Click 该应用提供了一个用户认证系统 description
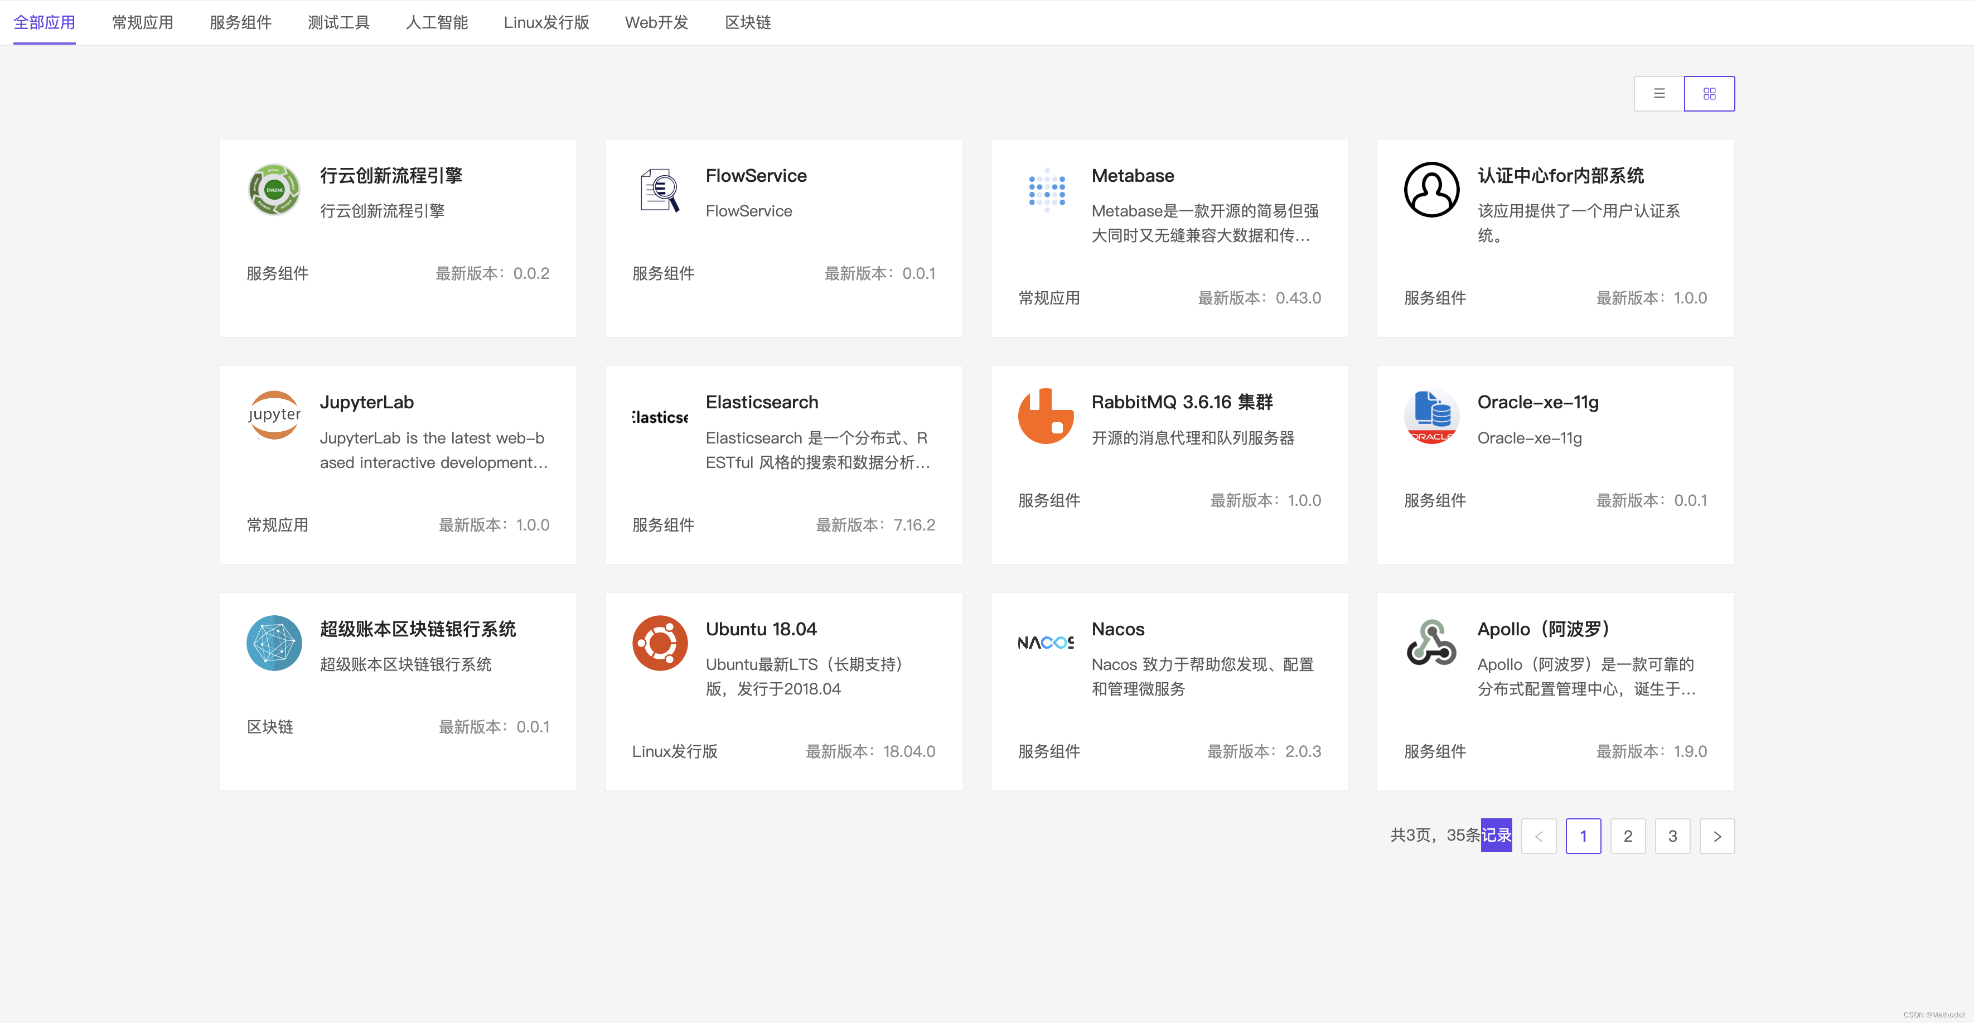This screenshot has height=1023, width=1974. 1578,223
